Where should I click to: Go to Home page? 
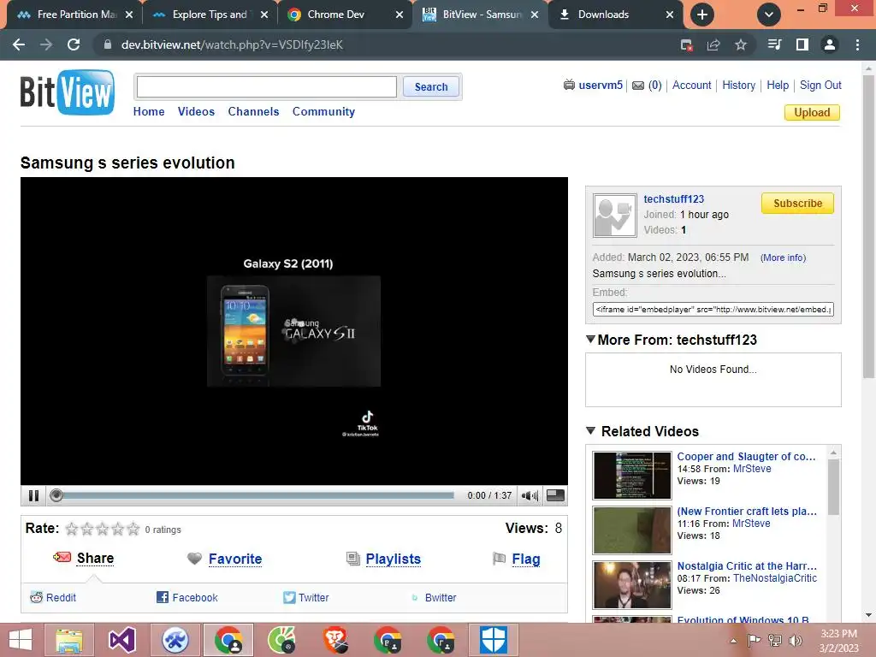(x=149, y=111)
